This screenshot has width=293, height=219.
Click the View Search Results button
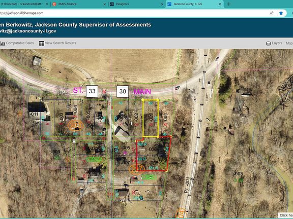(57, 43)
